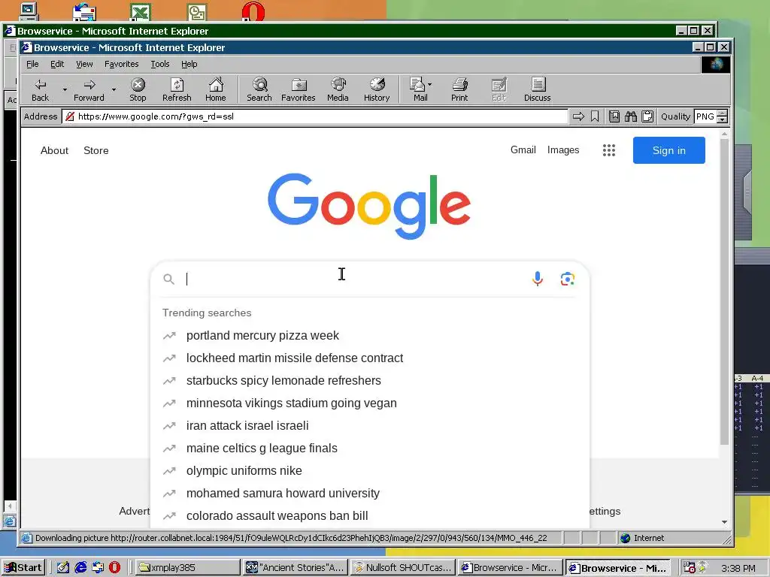Image resolution: width=770 pixels, height=577 pixels.
Task: Open the Google apps grid icon
Action: [x=609, y=150]
